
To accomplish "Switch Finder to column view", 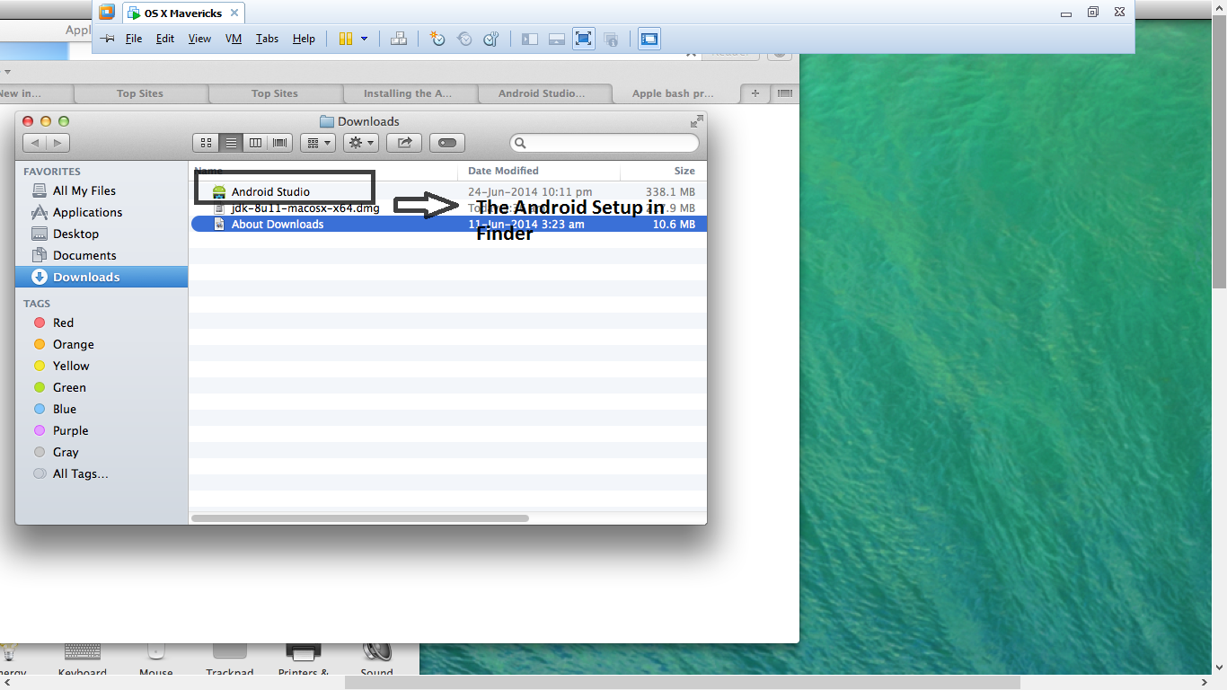I will [x=255, y=142].
